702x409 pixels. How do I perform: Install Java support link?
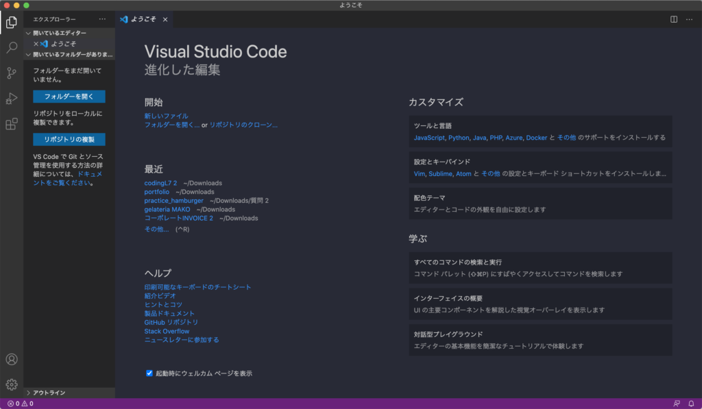(479, 138)
